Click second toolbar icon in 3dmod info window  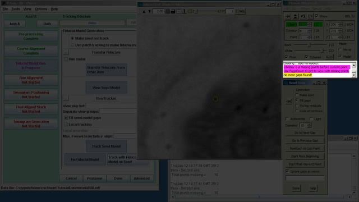point(295,16)
